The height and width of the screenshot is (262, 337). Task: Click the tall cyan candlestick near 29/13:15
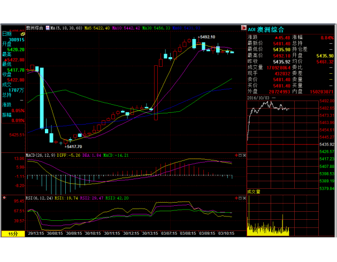(42, 98)
